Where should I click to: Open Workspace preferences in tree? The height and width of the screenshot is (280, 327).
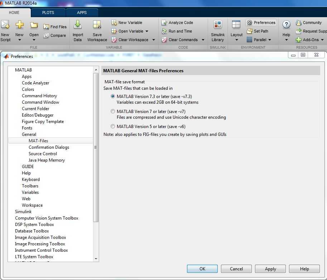pos(32,205)
